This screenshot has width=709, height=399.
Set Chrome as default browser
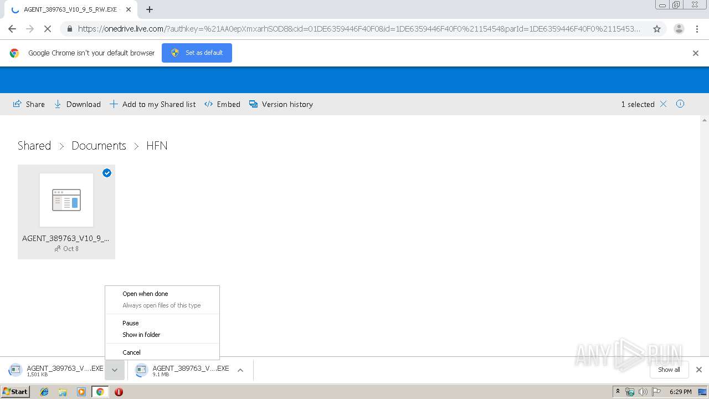pyautogui.click(x=197, y=53)
